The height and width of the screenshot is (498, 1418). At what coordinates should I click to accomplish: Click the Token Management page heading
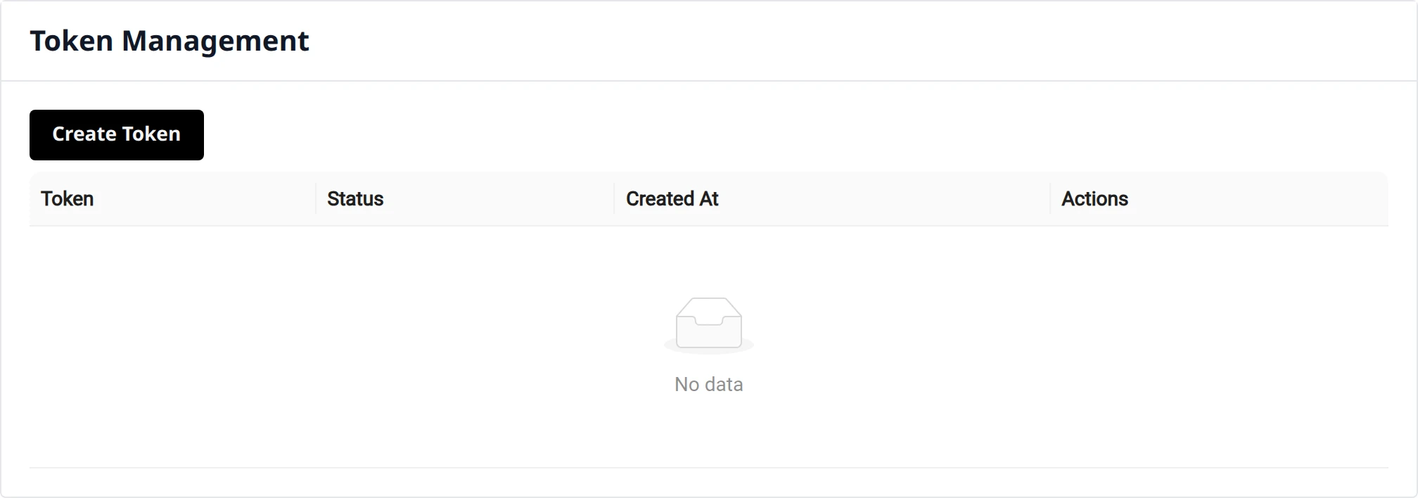(x=170, y=41)
